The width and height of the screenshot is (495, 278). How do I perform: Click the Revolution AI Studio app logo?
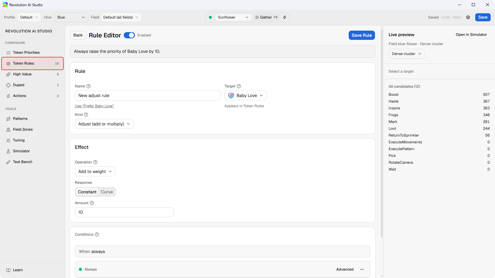click(x=5, y=5)
